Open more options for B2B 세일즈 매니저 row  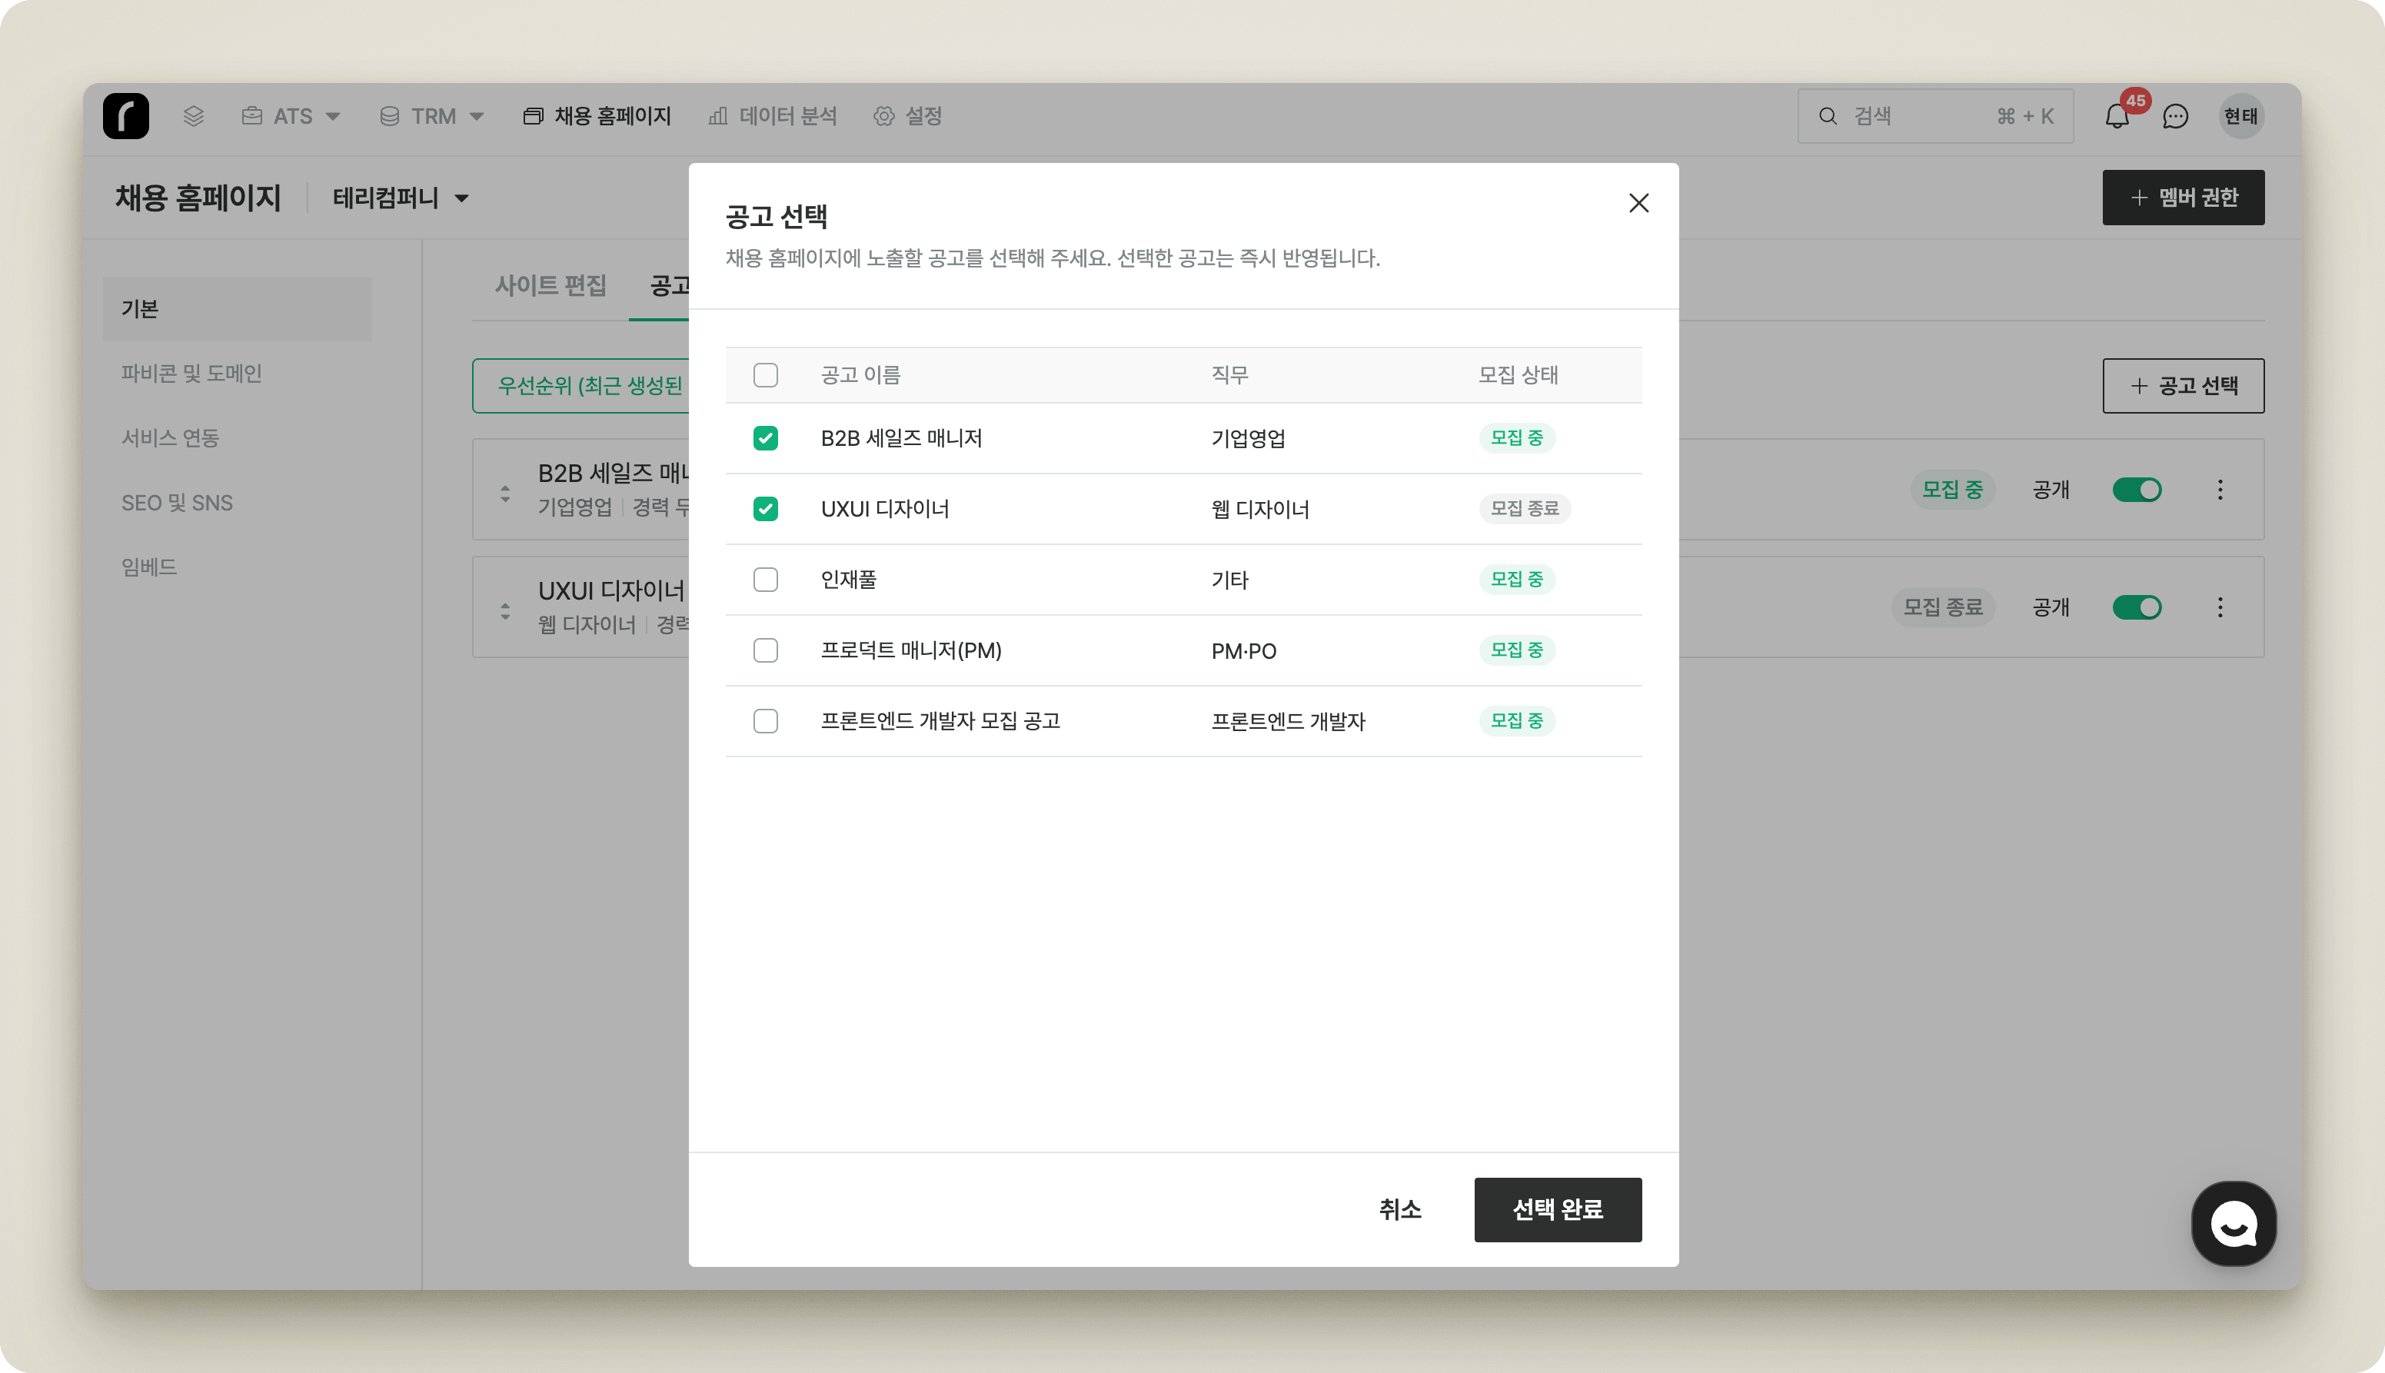pyautogui.click(x=2220, y=490)
